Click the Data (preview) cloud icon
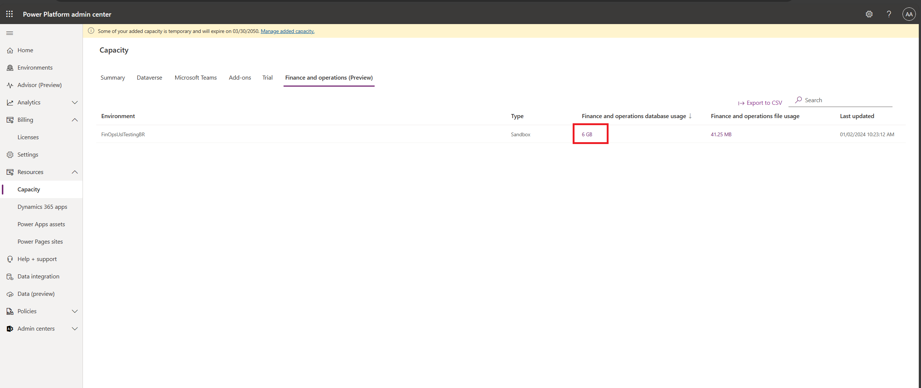The image size is (921, 388). pos(10,294)
